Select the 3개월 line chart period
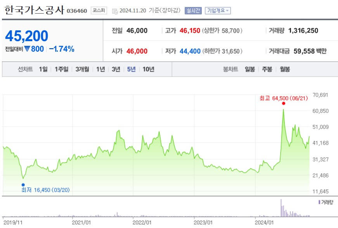The height and width of the screenshot is (228, 338). [x=82, y=69]
